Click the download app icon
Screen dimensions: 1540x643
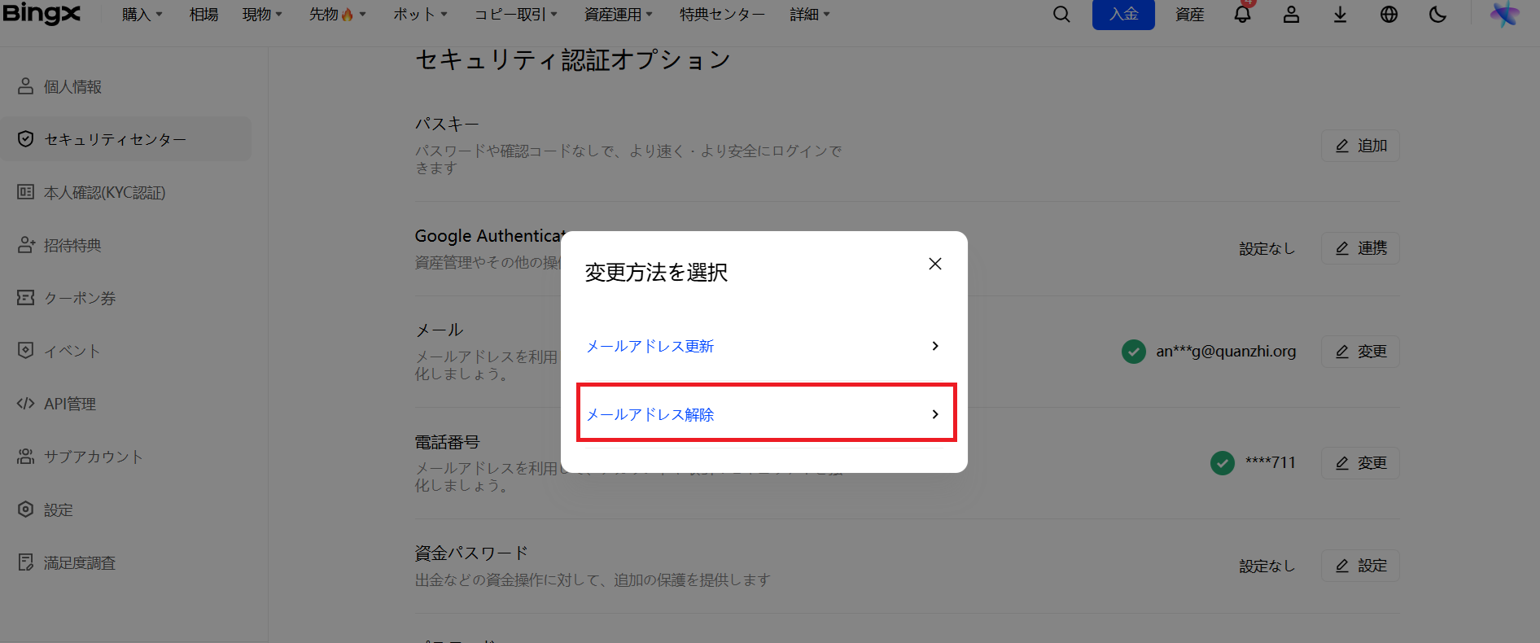[x=1340, y=15]
